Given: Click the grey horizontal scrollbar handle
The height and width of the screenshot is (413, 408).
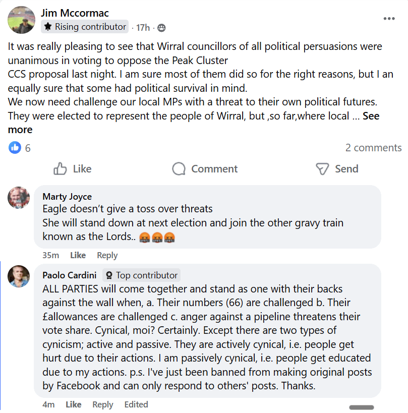Looking at the screenshot, I should click(x=362, y=407).
